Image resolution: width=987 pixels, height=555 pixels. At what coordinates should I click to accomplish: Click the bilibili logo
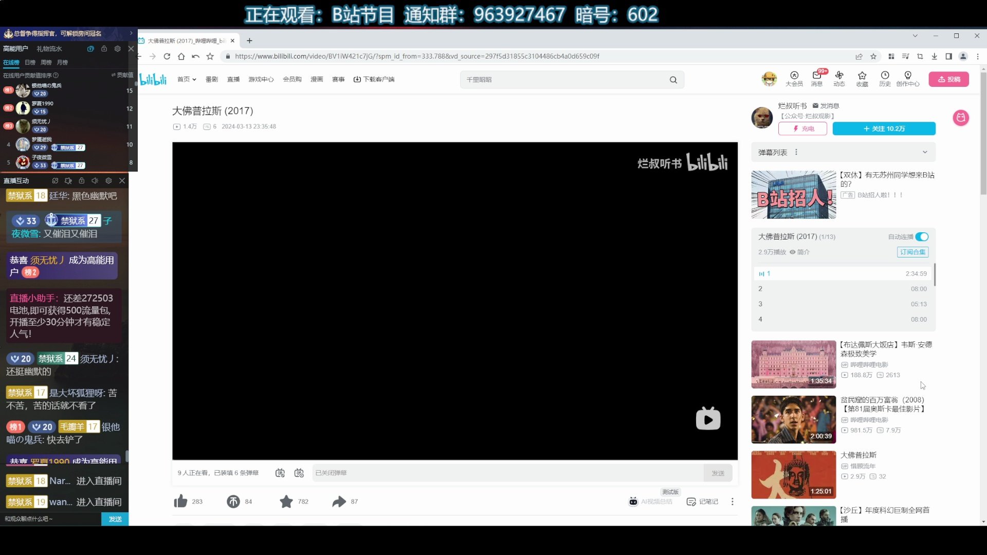coord(153,79)
